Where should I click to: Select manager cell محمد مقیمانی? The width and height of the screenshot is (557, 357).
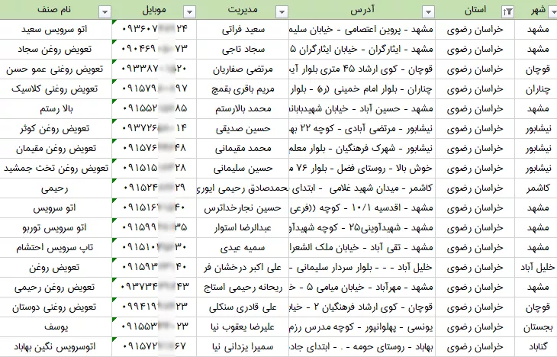243,149
